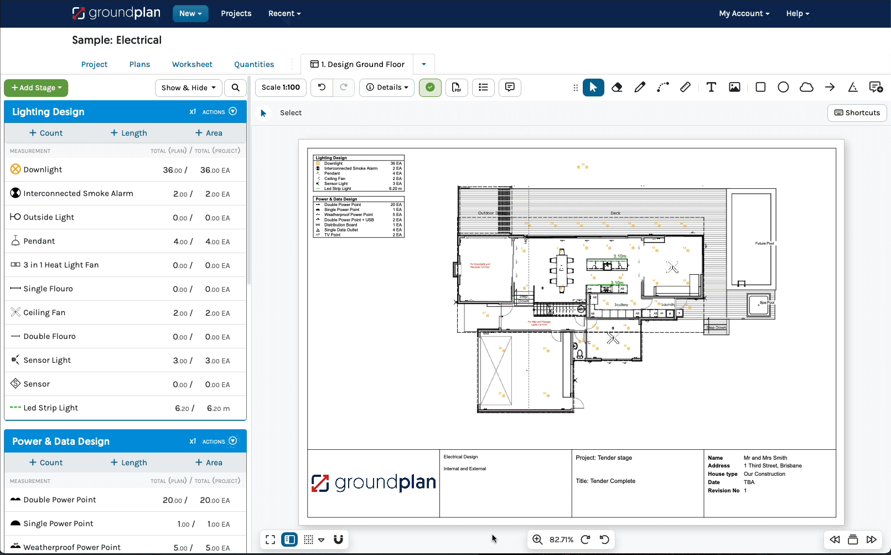This screenshot has height=555, width=891.
Task: Add a Count under Power & Data Design
Action: 46,462
